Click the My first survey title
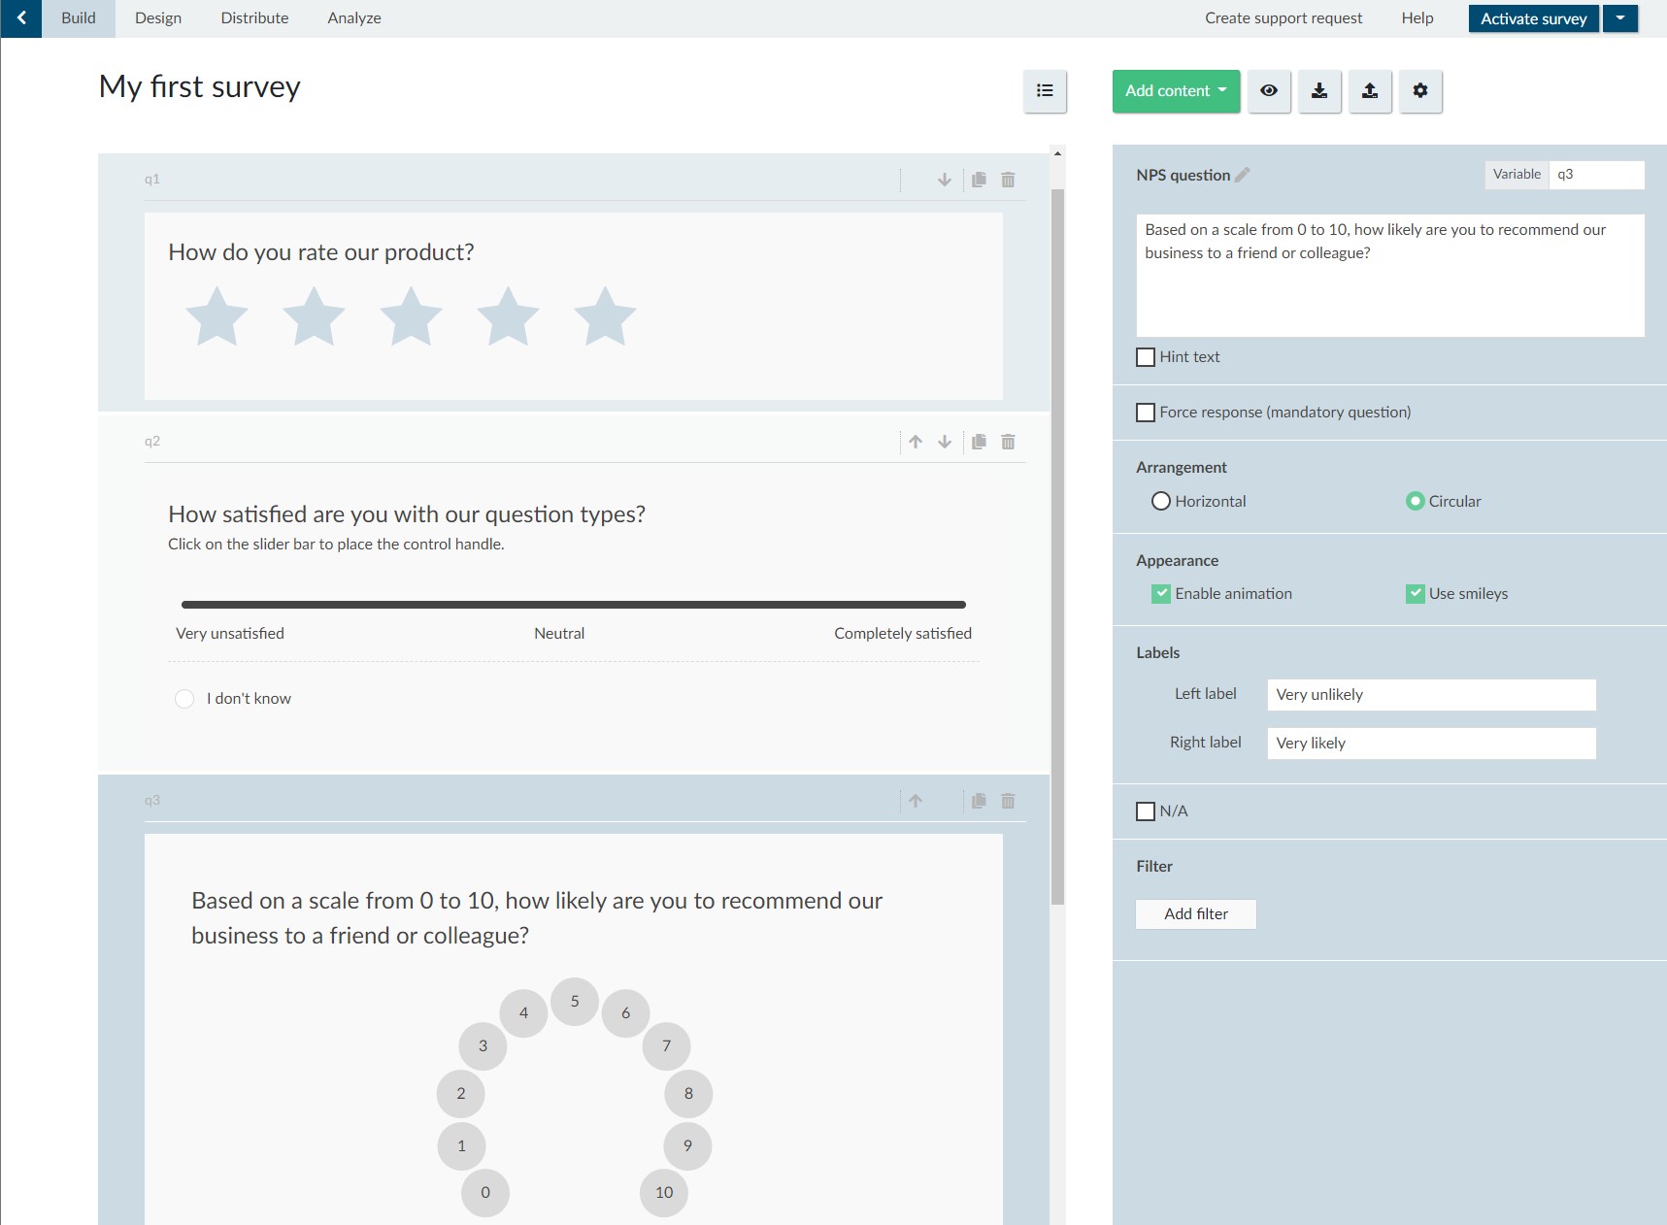This screenshot has height=1225, width=1667. point(200,87)
